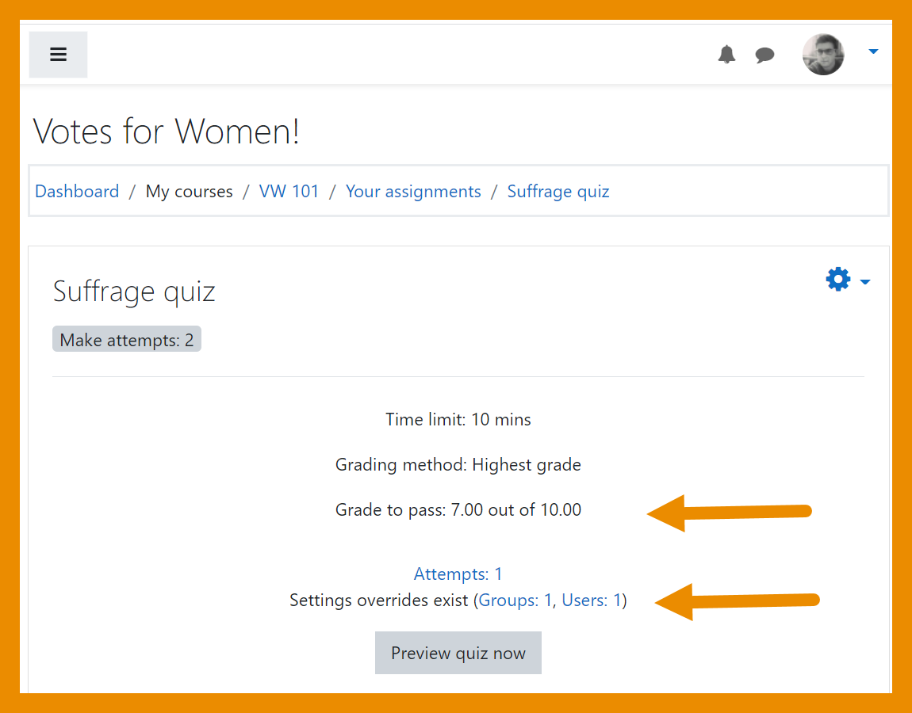This screenshot has height=713, width=912.
Task: Open the quiz settings gear
Action: point(837,279)
